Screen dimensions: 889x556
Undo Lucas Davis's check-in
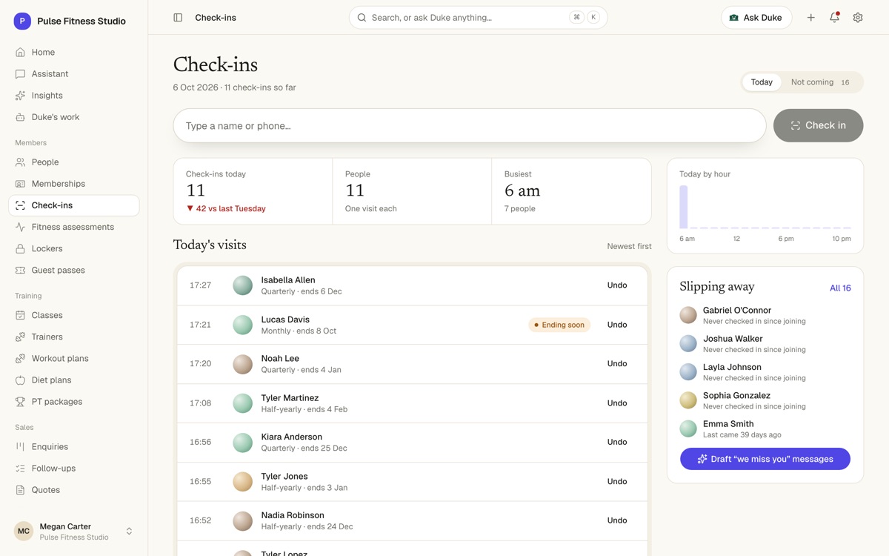point(617,325)
